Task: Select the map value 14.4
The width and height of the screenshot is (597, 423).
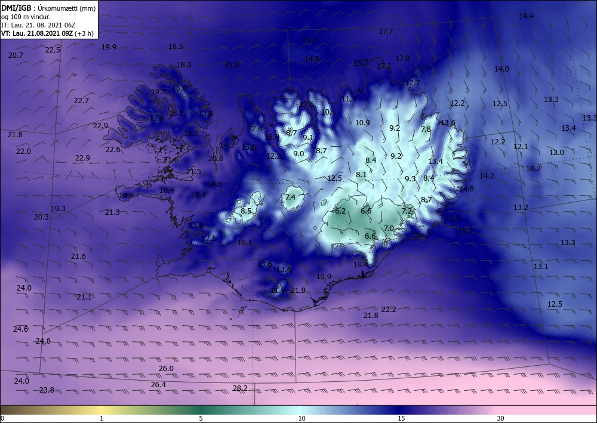Action: [526, 16]
